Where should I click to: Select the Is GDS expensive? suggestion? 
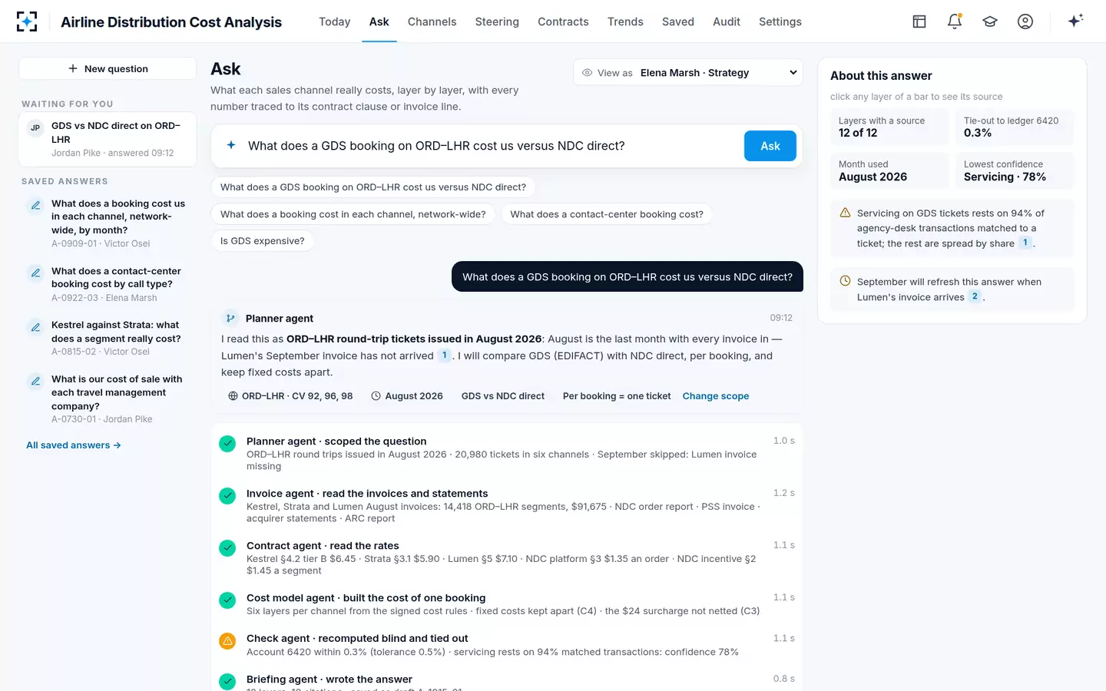(263, 241)
